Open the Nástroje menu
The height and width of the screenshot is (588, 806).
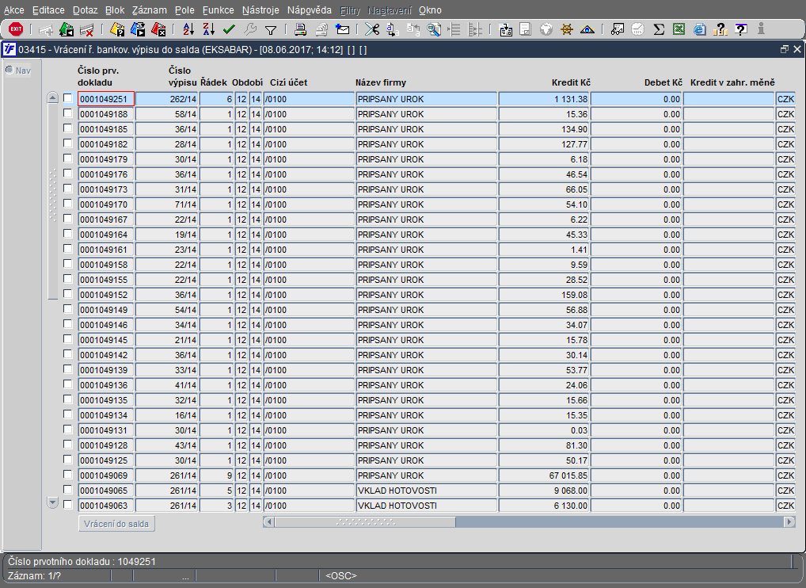coord(260,10)
